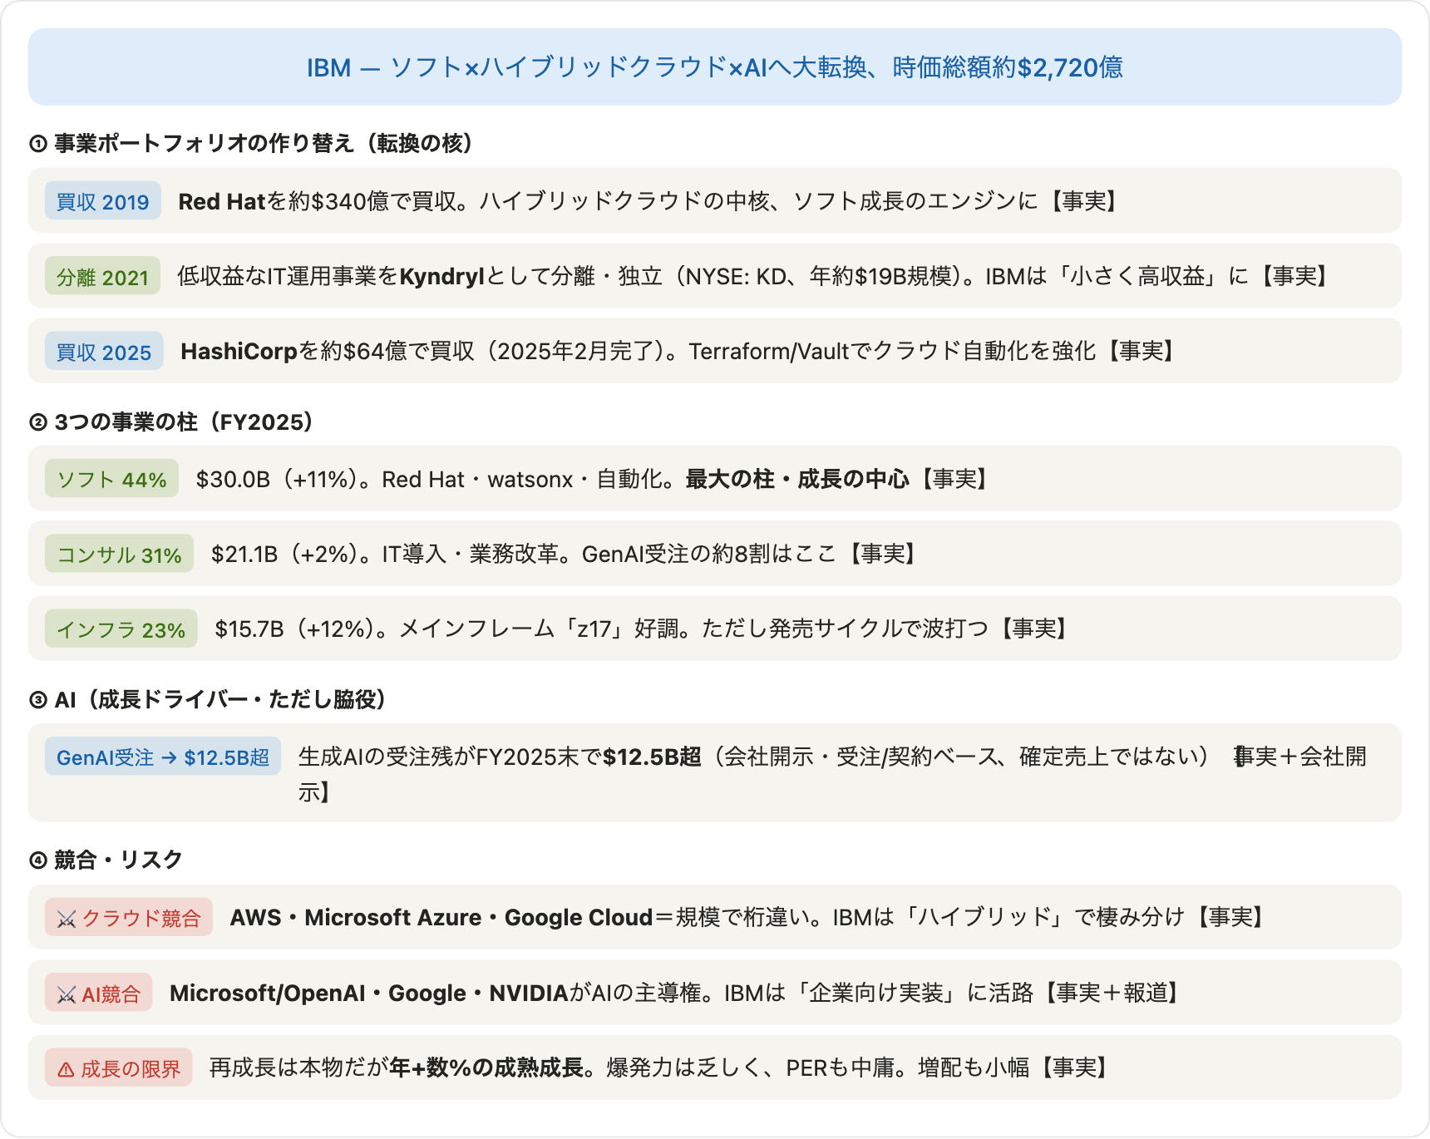Click the Red Hat $340億 acquisition text
Viewport: 1430px width, 1139px height.
click(x=650, y=201)
